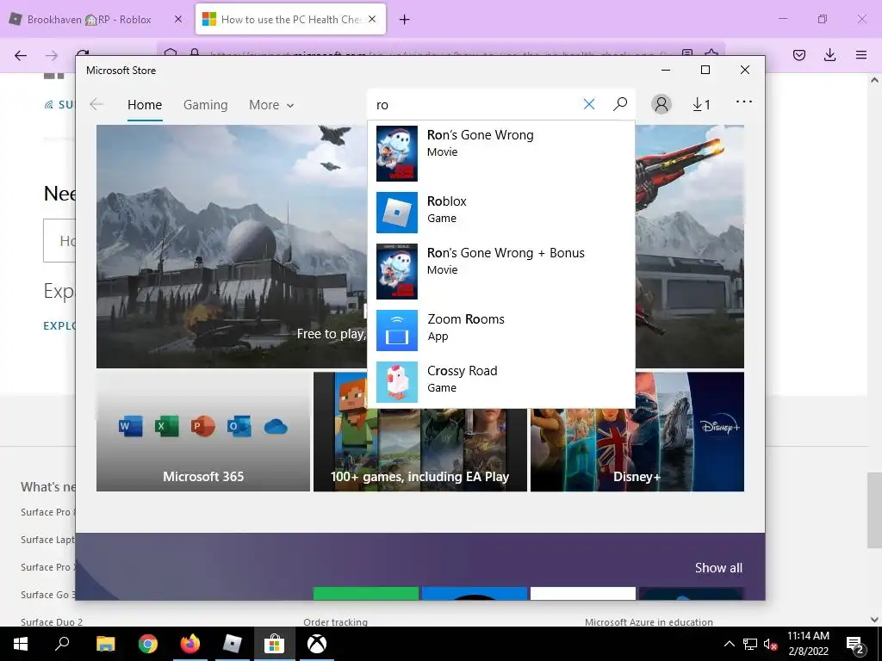Open the Microsoft Store account profile
The width and height of the screenshot is (882, 661).
pos(661,104)
